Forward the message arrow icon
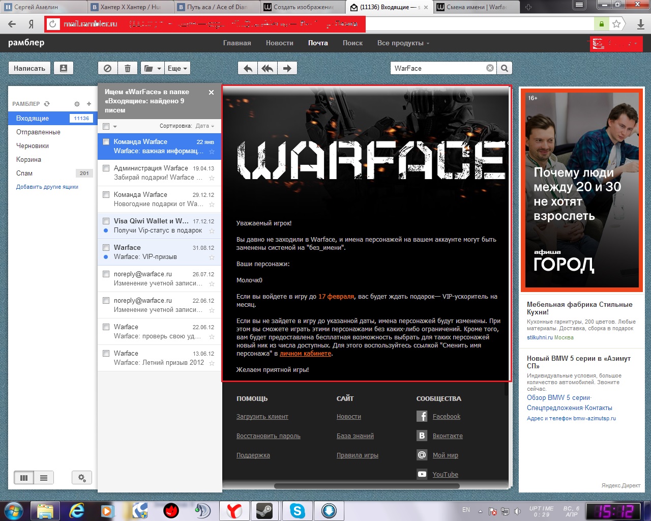Screen dimensions: 651x521 coord(287,68)
